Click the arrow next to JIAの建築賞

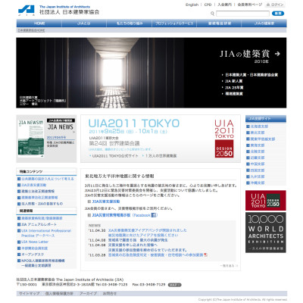tap(277, 54)
